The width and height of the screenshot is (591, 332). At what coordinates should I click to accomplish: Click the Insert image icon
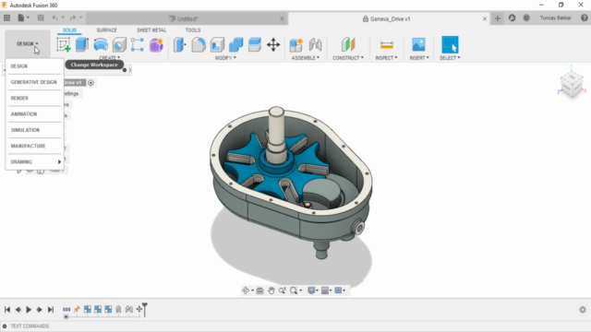pos(418,45)
